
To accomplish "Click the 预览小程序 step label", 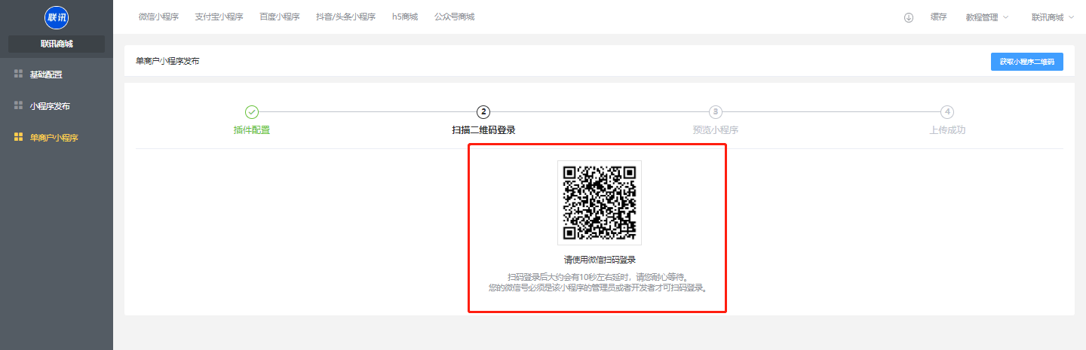I will point(716,129).
